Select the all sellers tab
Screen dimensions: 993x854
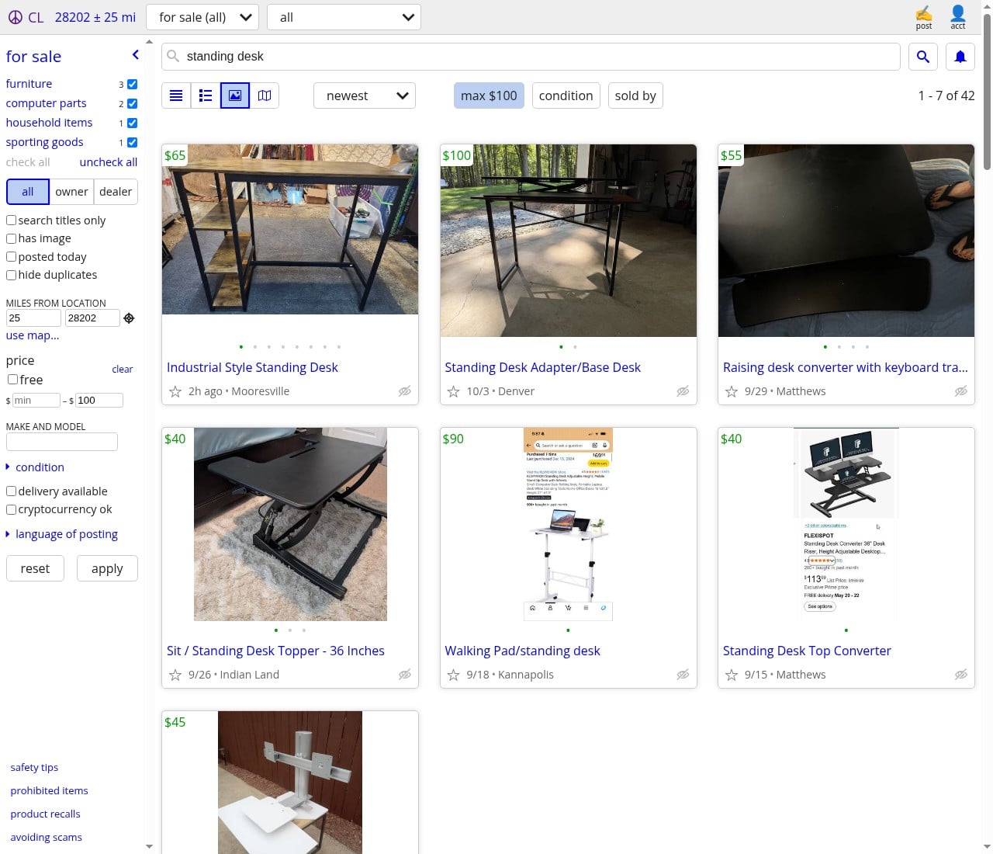[x=28, y=192]
